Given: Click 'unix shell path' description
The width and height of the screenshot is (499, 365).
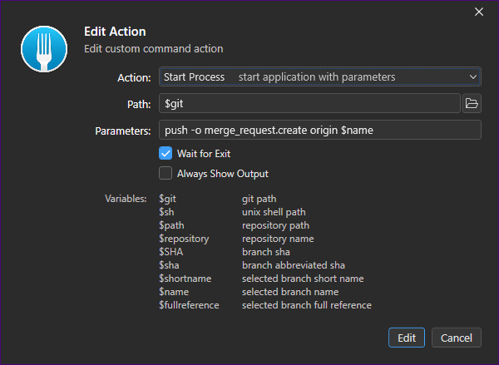Looking at the screenshot, I should click(x=274, y=212).
